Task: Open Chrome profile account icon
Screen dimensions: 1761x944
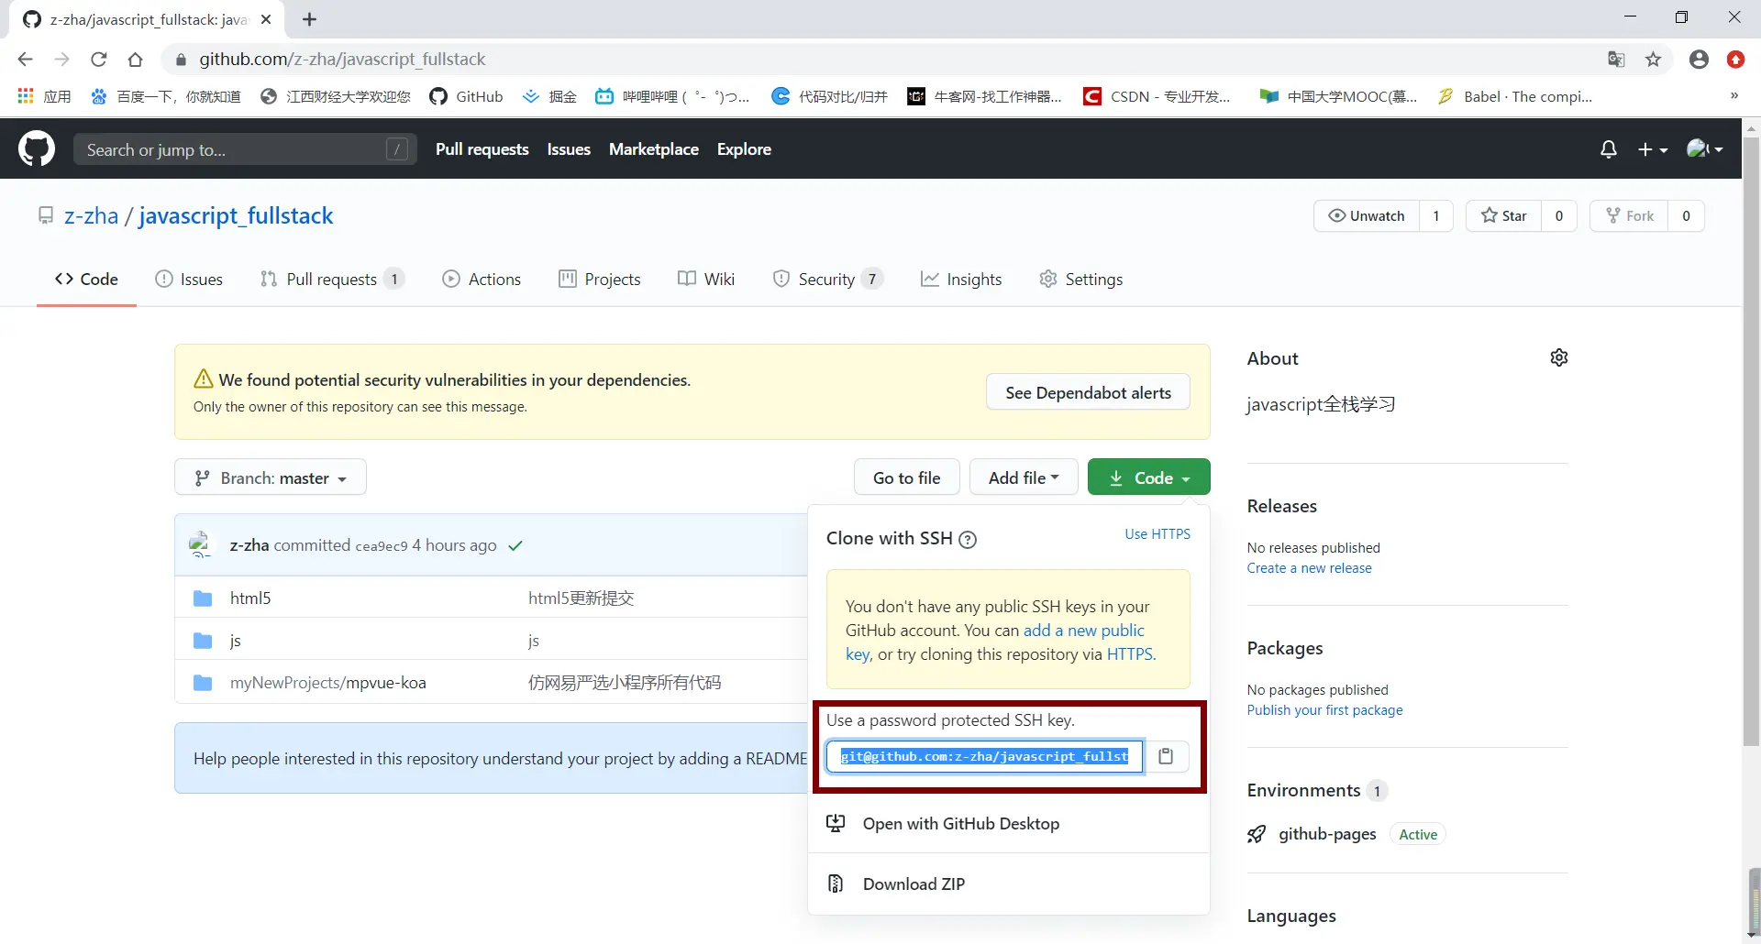Action: click(1699, 60)
